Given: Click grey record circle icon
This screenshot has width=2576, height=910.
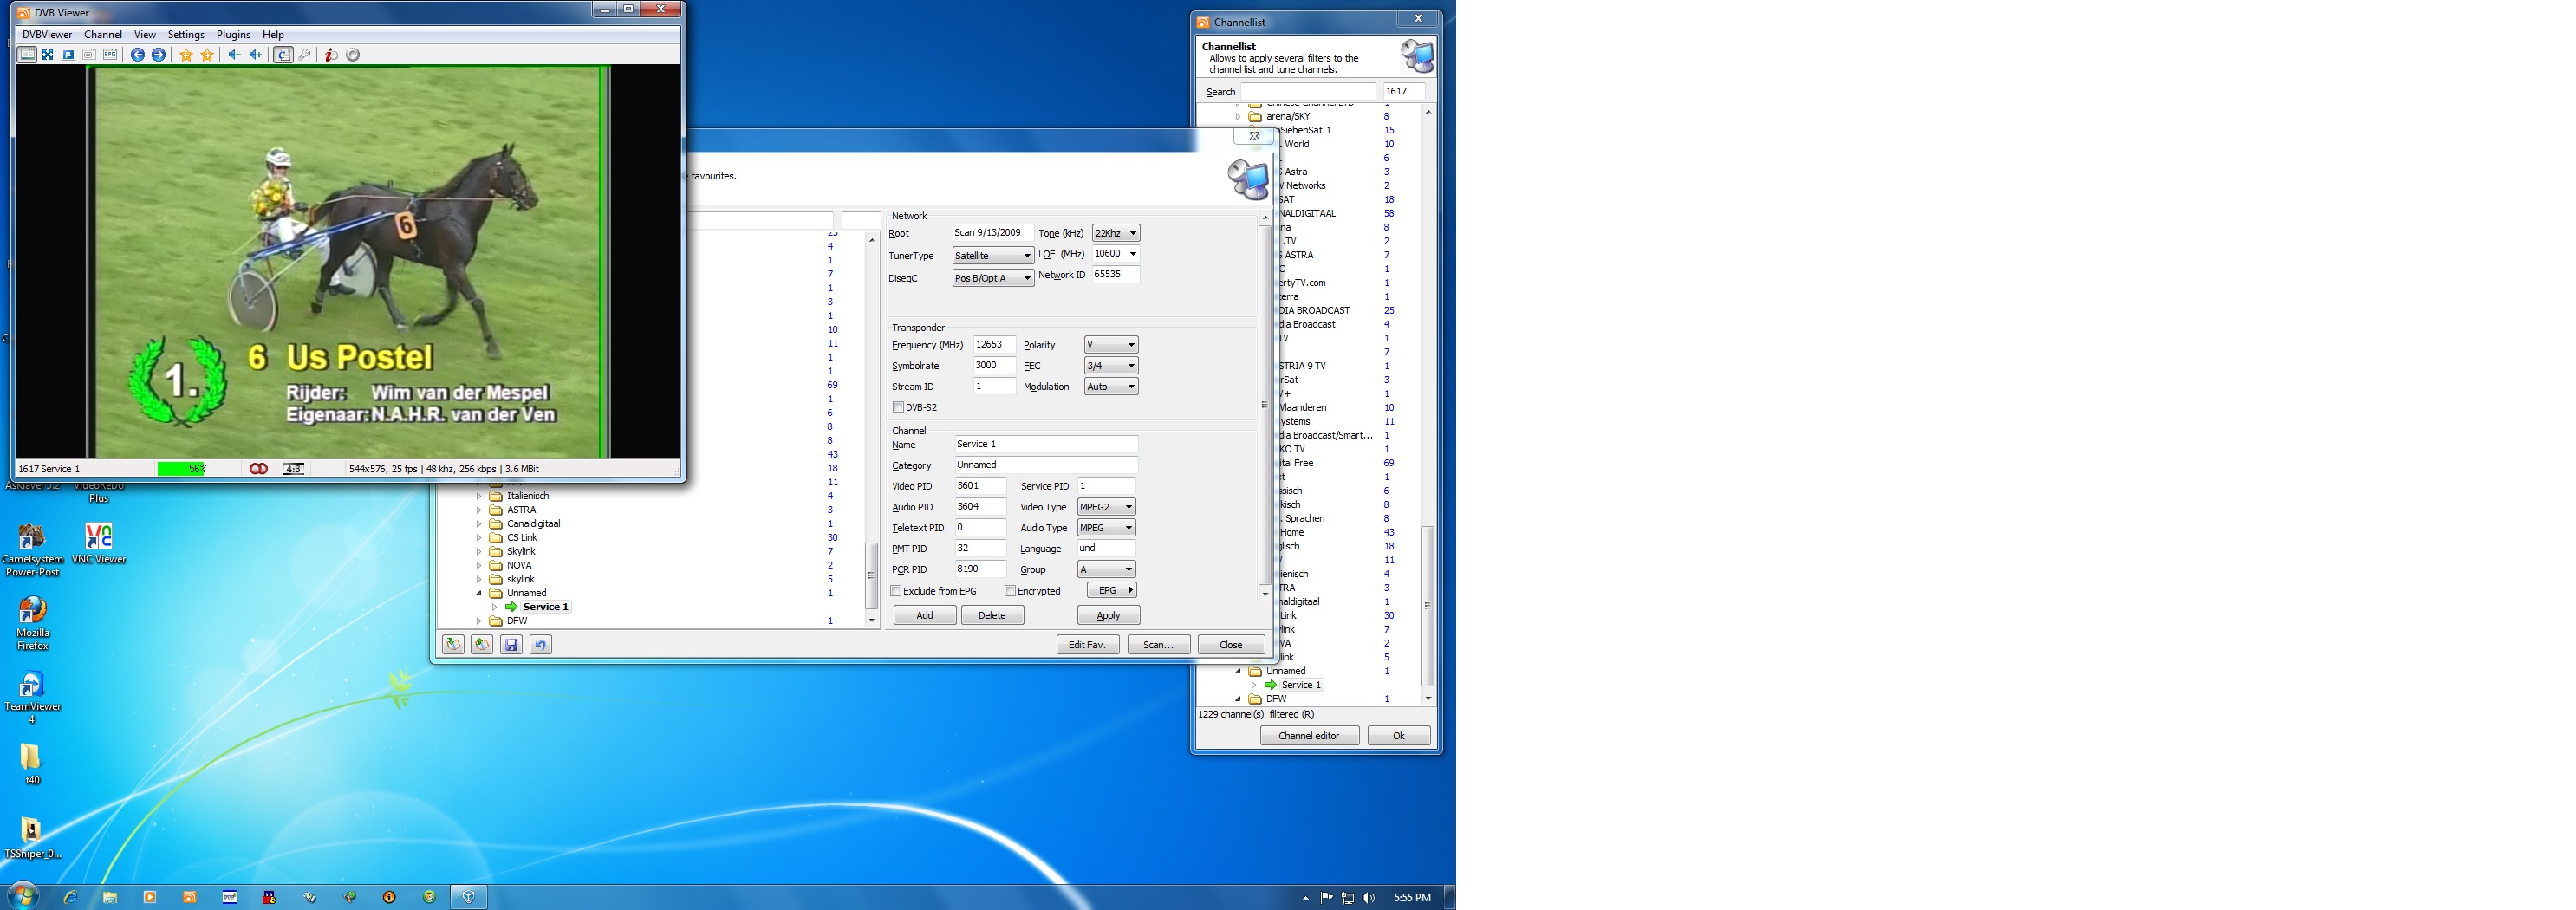Looking at the screenshot, I should click(x=353, y=55).
